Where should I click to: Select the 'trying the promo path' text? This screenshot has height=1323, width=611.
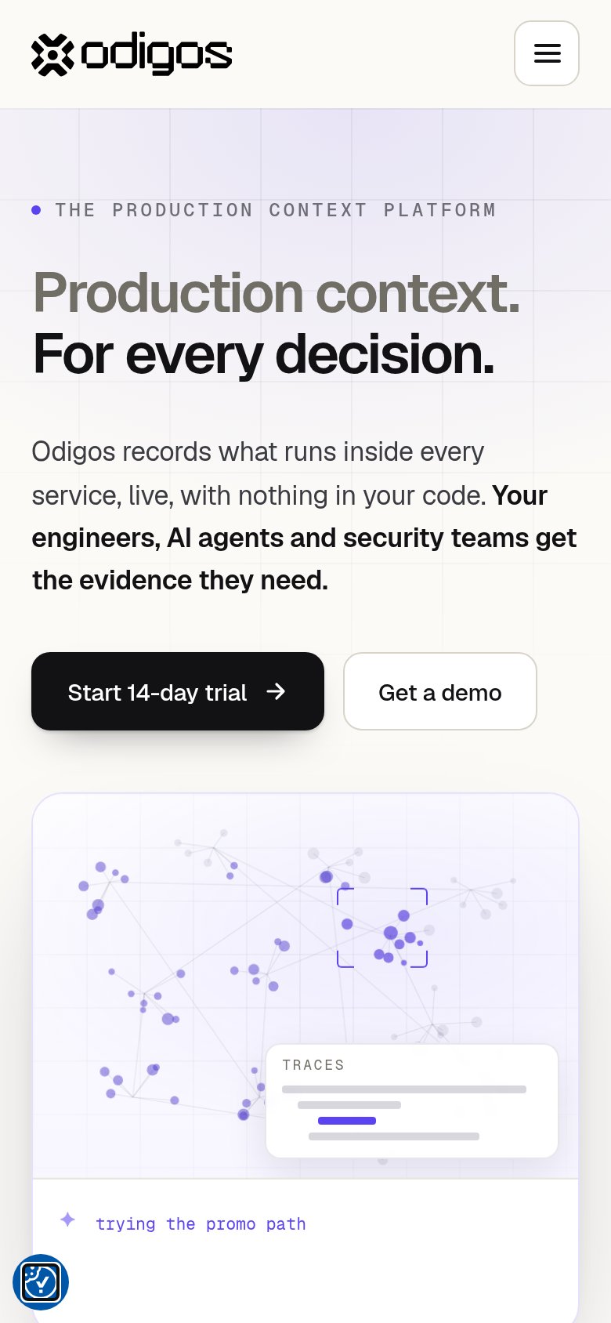tap(201, 1224)
